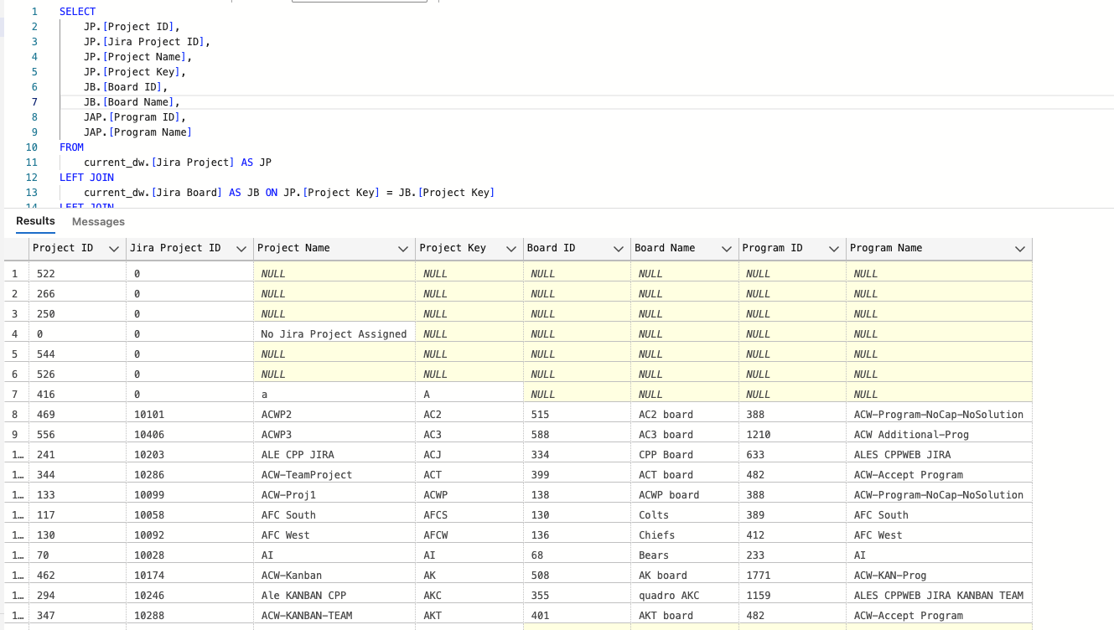Click Program ID value 1159
The width and height of the screenshot is (1114, 630).
pyautogui.click(x=793, y=596)
